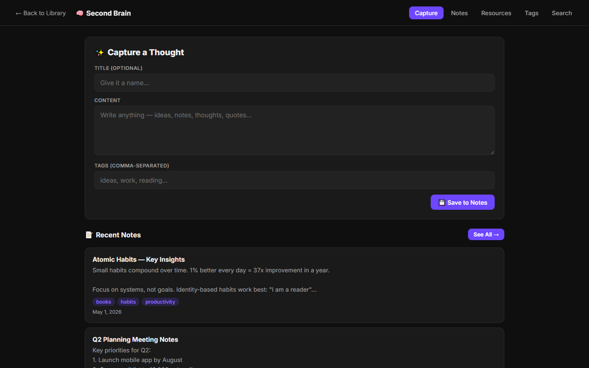Click the See All button
This screenshot has width=589, height=368.
(486, 235)
